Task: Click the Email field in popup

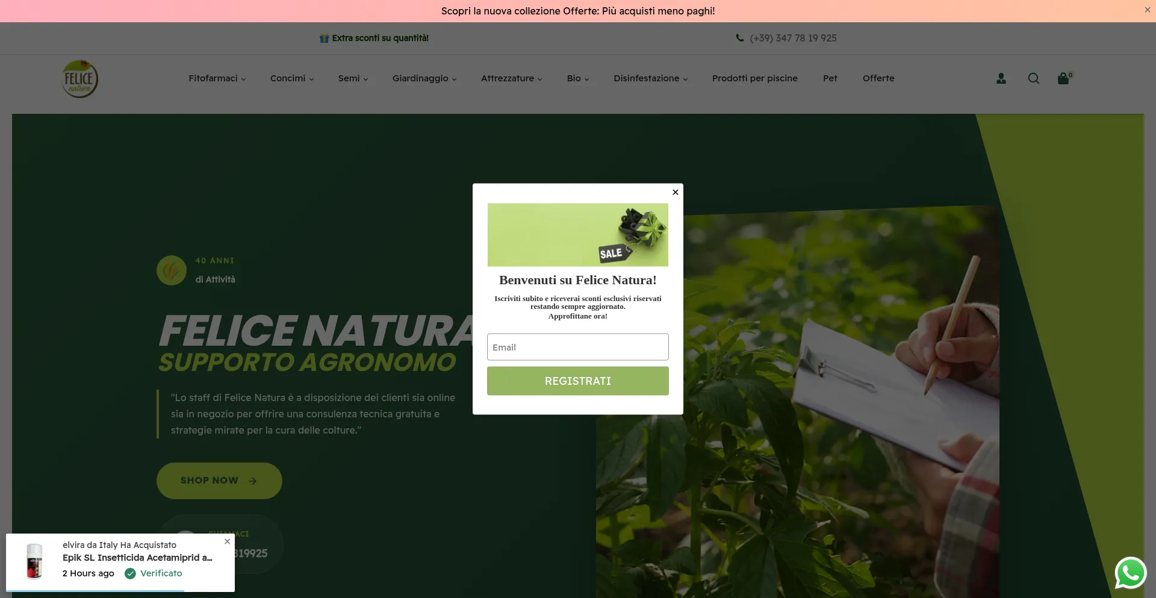Action: click(x=578, y=347)
